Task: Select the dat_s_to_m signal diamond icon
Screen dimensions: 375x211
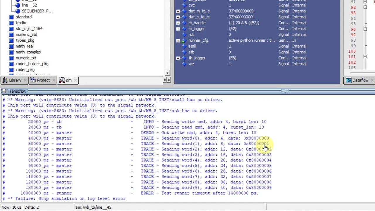Action: coord(184,17)
